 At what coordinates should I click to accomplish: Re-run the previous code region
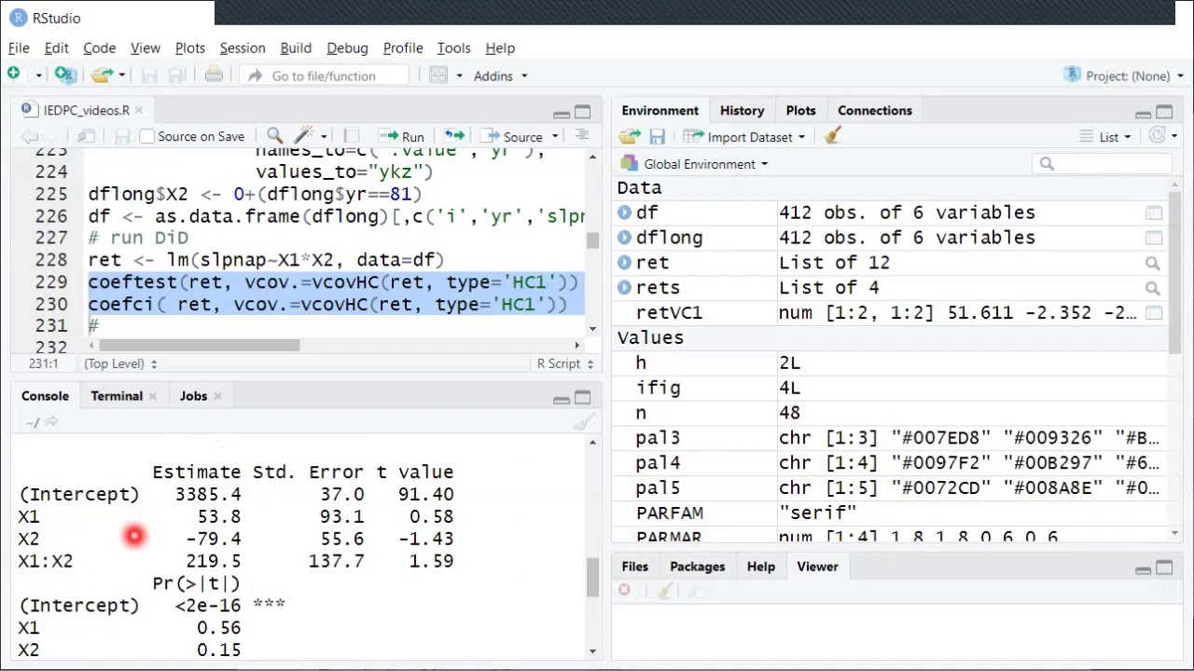pyautogui.click(x=454, y=136)
